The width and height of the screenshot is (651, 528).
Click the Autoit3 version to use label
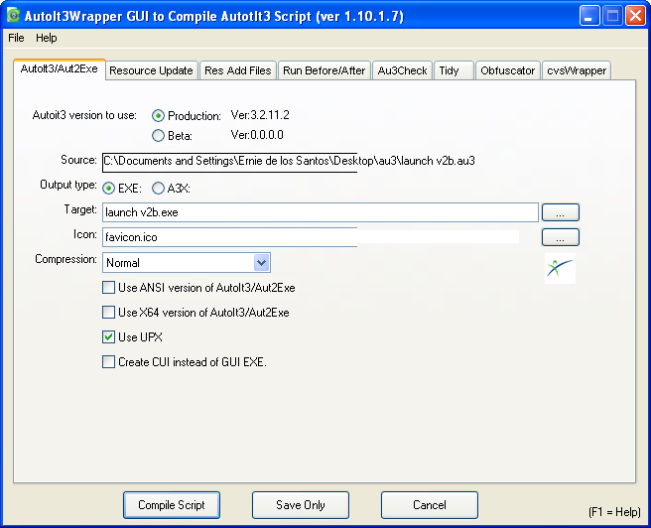[84, 115]
